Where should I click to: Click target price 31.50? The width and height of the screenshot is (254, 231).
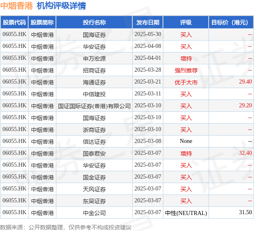click(x=245, y=212)
